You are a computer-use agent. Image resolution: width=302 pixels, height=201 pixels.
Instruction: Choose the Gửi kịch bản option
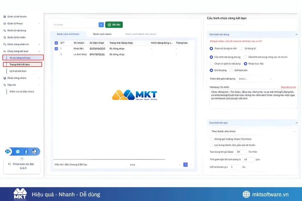coord(231,70)
